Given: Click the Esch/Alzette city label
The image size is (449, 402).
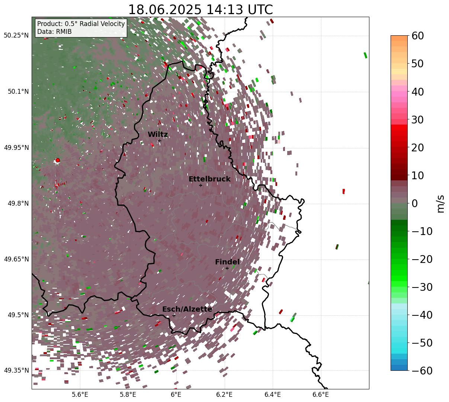Looking at the screenshot, I should click(x=187, y=309).
